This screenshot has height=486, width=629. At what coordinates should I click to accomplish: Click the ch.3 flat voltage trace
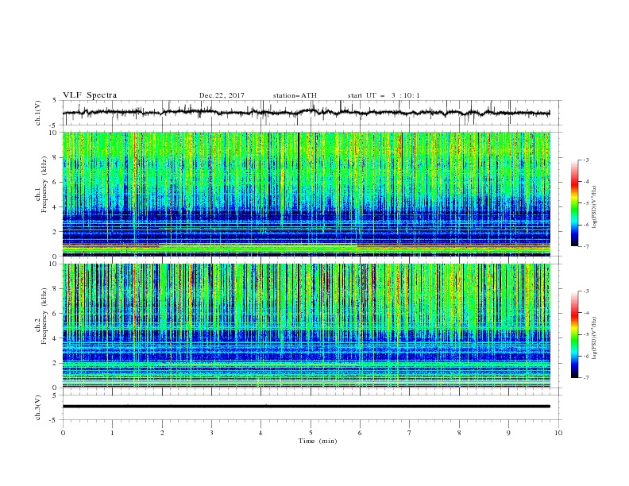click(x=306, y=407)
